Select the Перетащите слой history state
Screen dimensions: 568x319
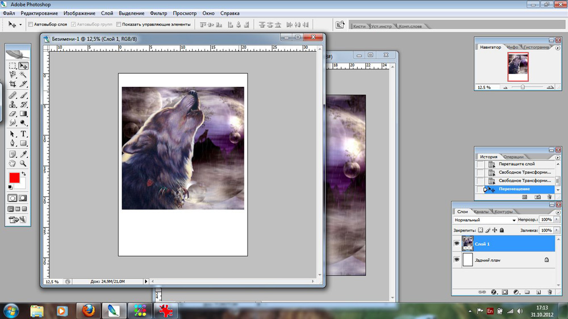coord(516,163)
